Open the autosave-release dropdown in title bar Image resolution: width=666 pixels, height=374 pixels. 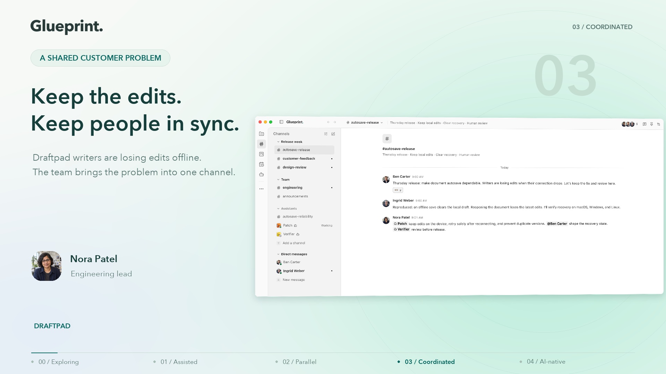[365, 123]
